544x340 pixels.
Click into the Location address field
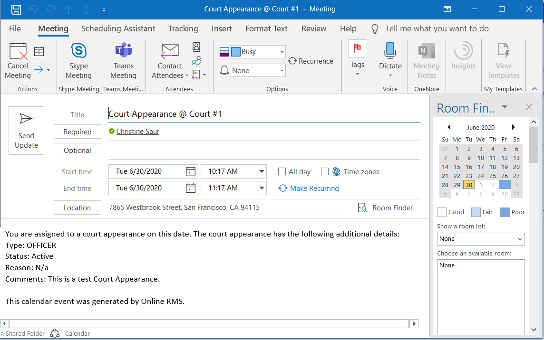(x=226, y=208)
